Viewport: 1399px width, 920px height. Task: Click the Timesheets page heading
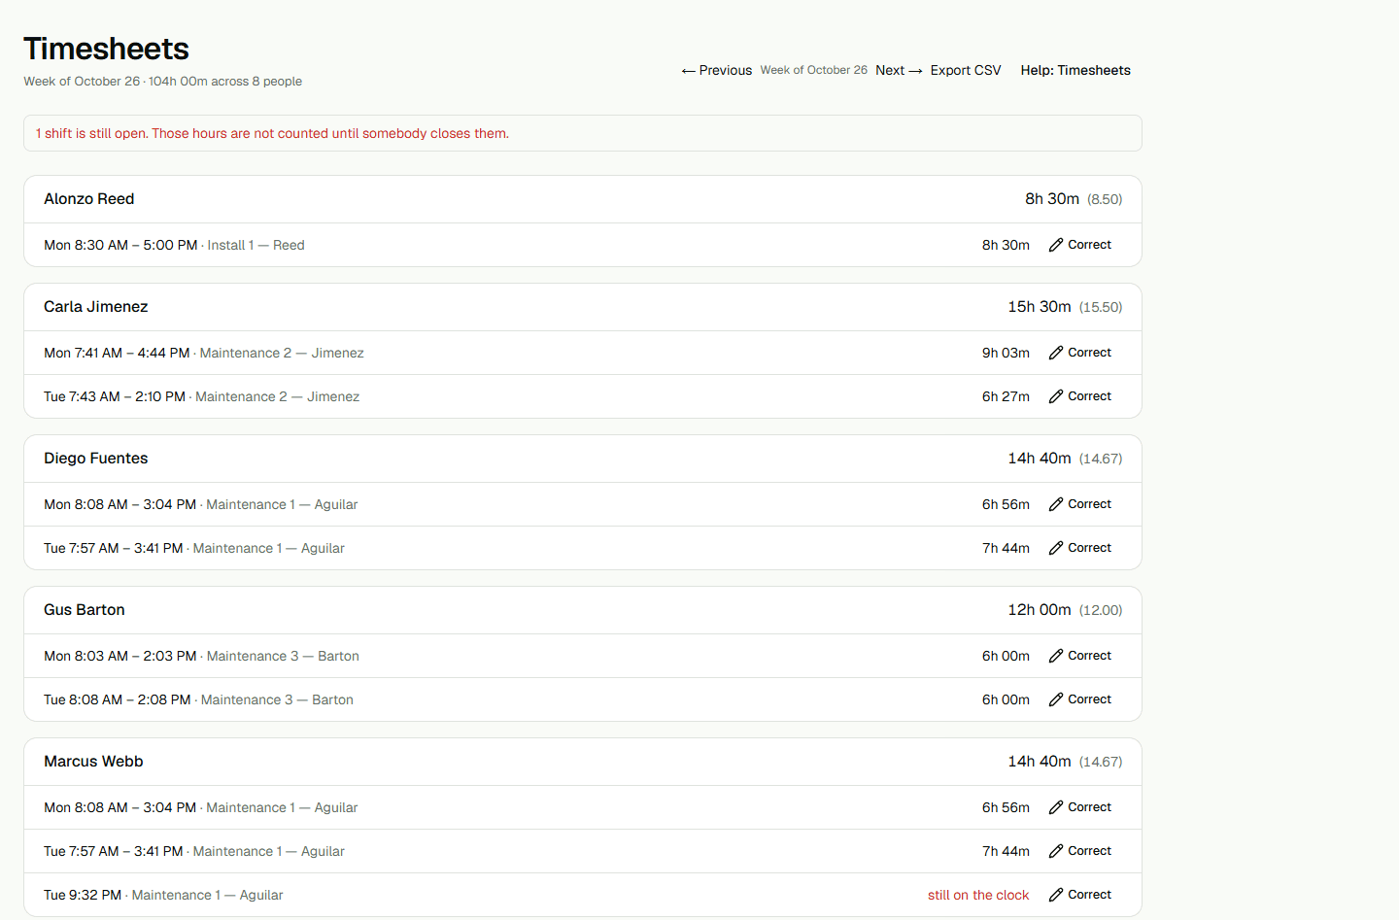pyautogui.click(x=107, y=49)
